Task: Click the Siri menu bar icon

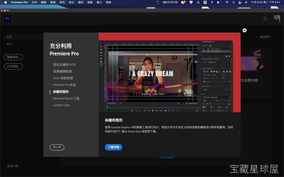Action: tap(246, 2)
